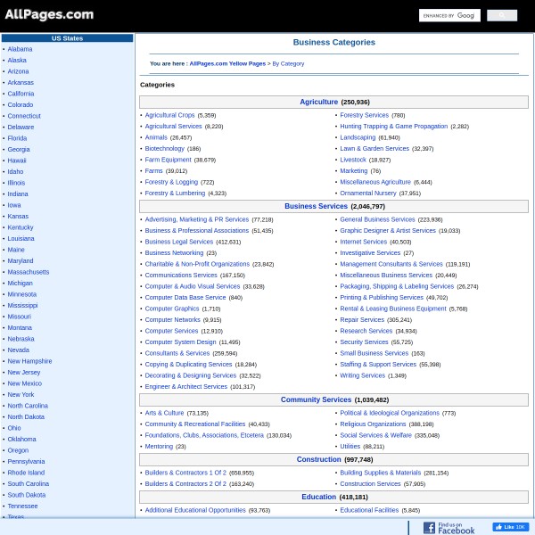This screenshot has height=535, width=535.
Task: Open Copying & Duplicating Services link
Action: click(188, 365)
